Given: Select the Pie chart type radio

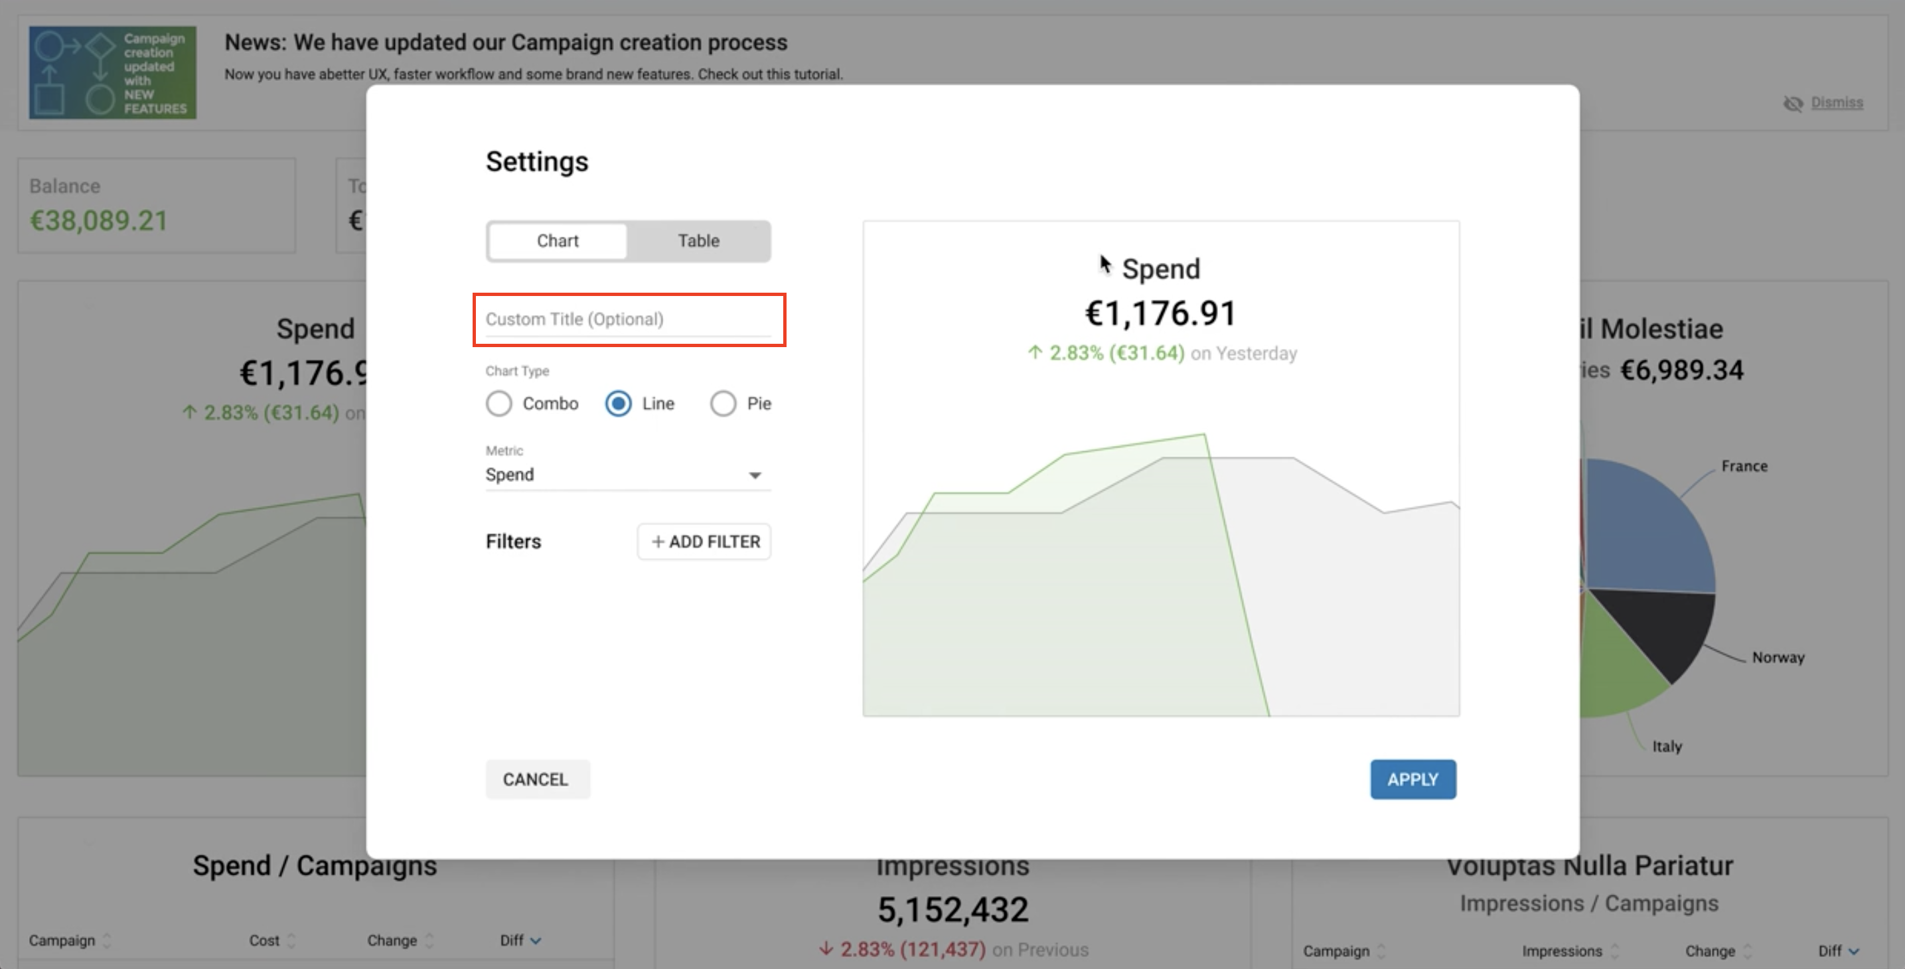Looking at the screenshot, I should pyautogui.click(x=723, y=404).
